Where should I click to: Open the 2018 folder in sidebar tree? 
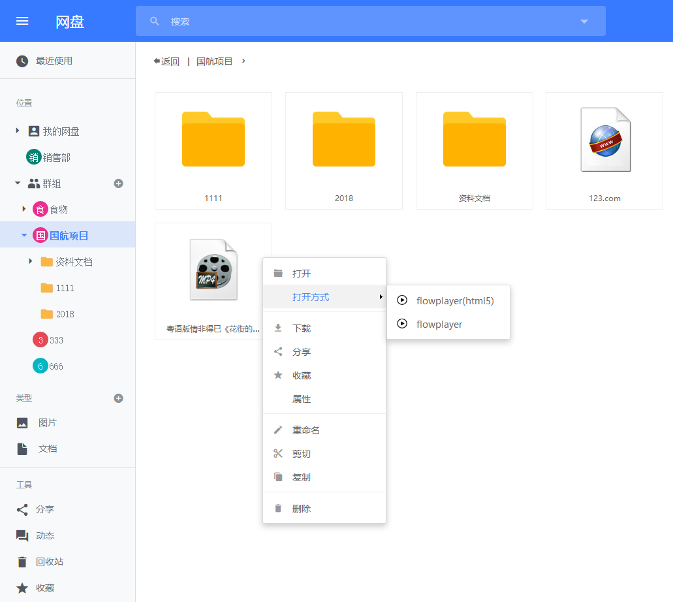tap(57, 314)
